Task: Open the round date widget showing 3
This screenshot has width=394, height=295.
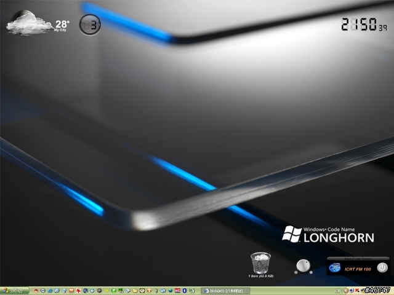Action: (x=90, y=25)
